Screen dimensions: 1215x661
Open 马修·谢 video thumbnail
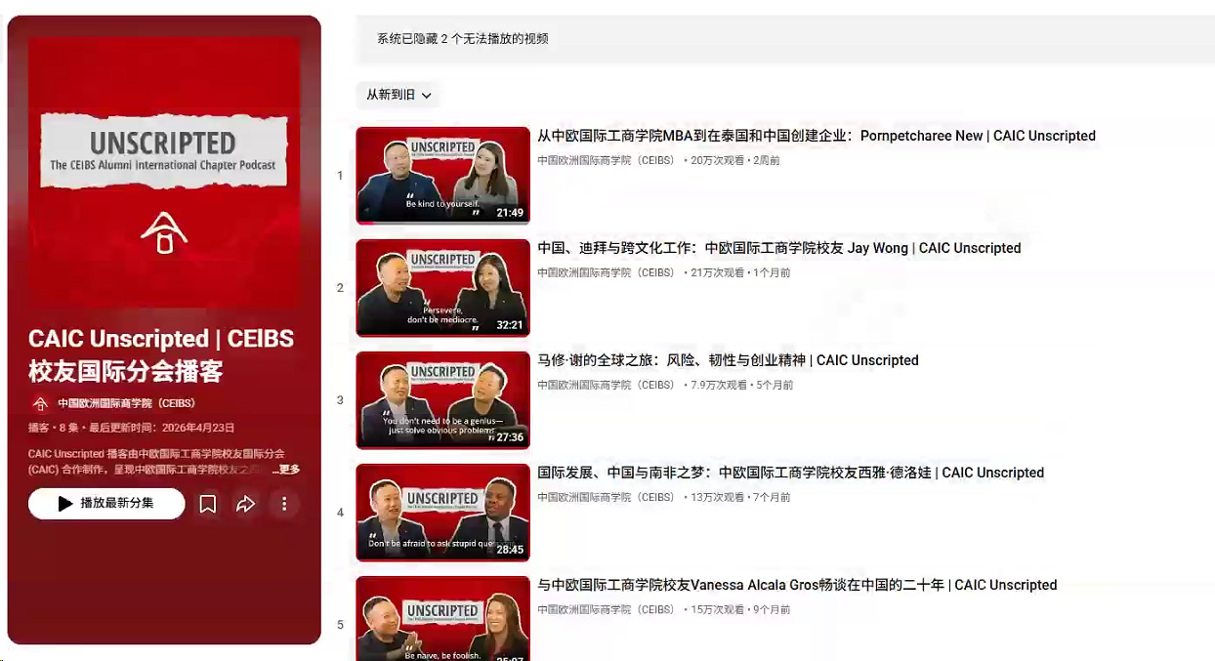coord(442,400)
